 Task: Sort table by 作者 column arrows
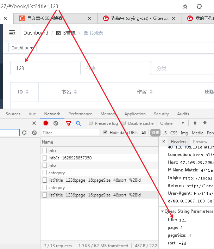click(x=151, y=92)
